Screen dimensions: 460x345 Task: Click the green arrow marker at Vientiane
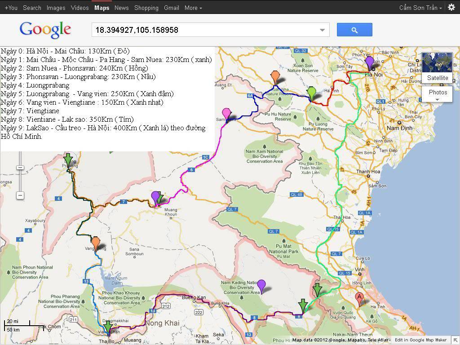pos(108,328)
